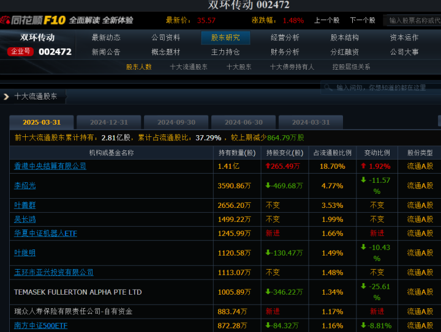The image size is (441, 332).
Task: Open the 财务分析 section
Action: click(285, 52)
